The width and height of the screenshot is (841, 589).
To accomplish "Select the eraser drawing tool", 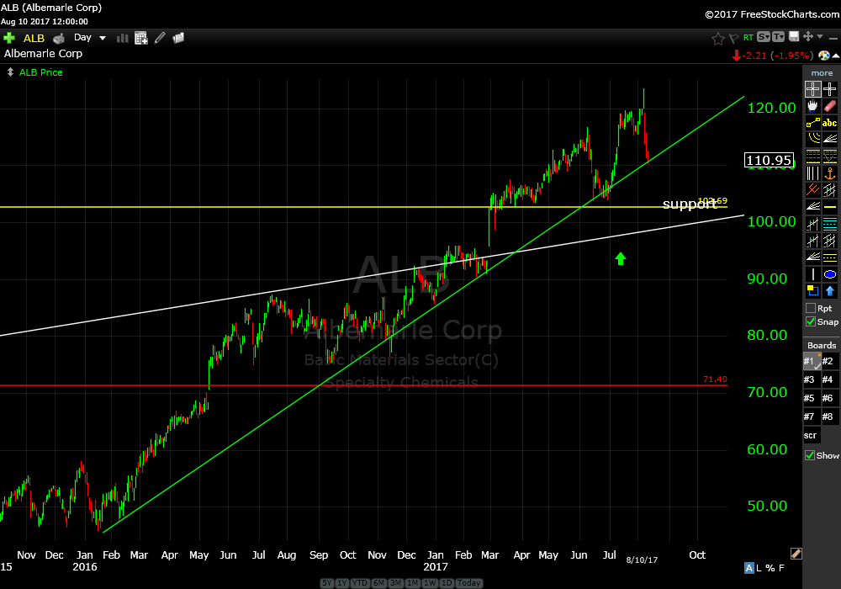I will click(830, 106).
